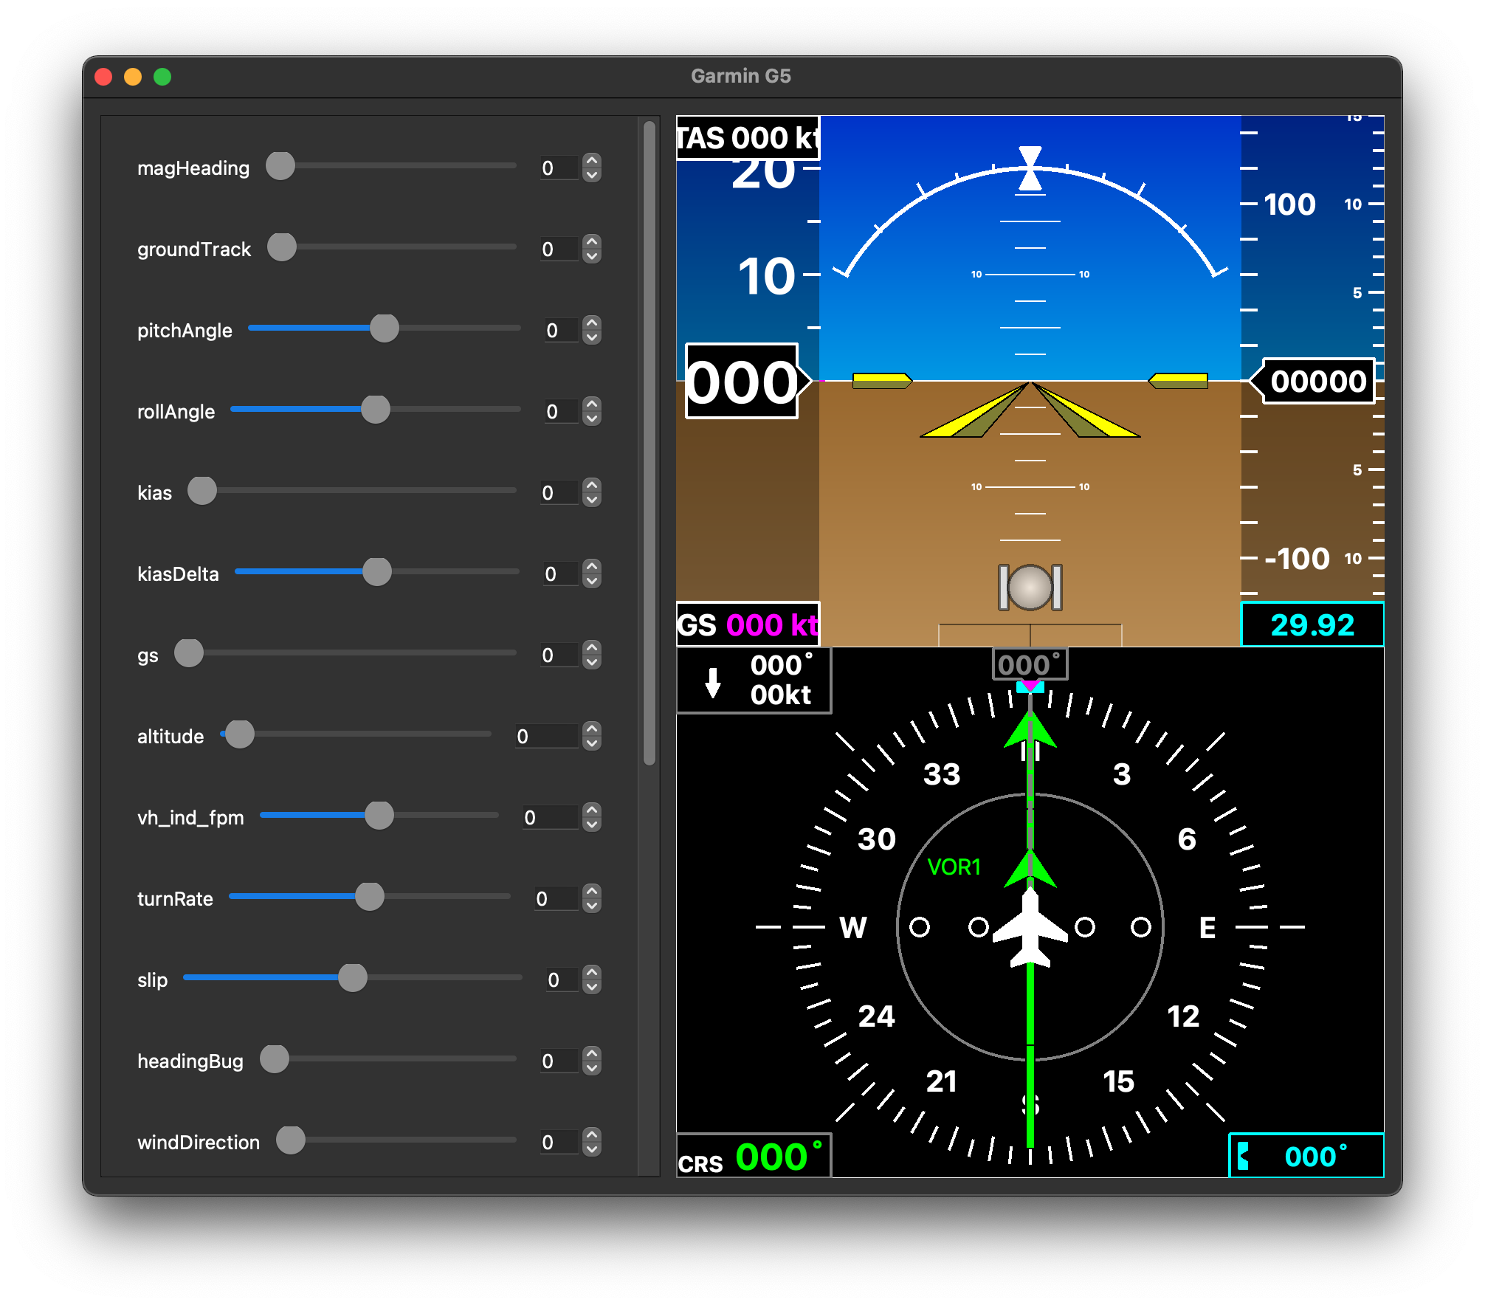The width and height of the screenshot is (1485, 1305).
Task: Click the cyan heading bug icon
Action: [x=1244, y=1156]
